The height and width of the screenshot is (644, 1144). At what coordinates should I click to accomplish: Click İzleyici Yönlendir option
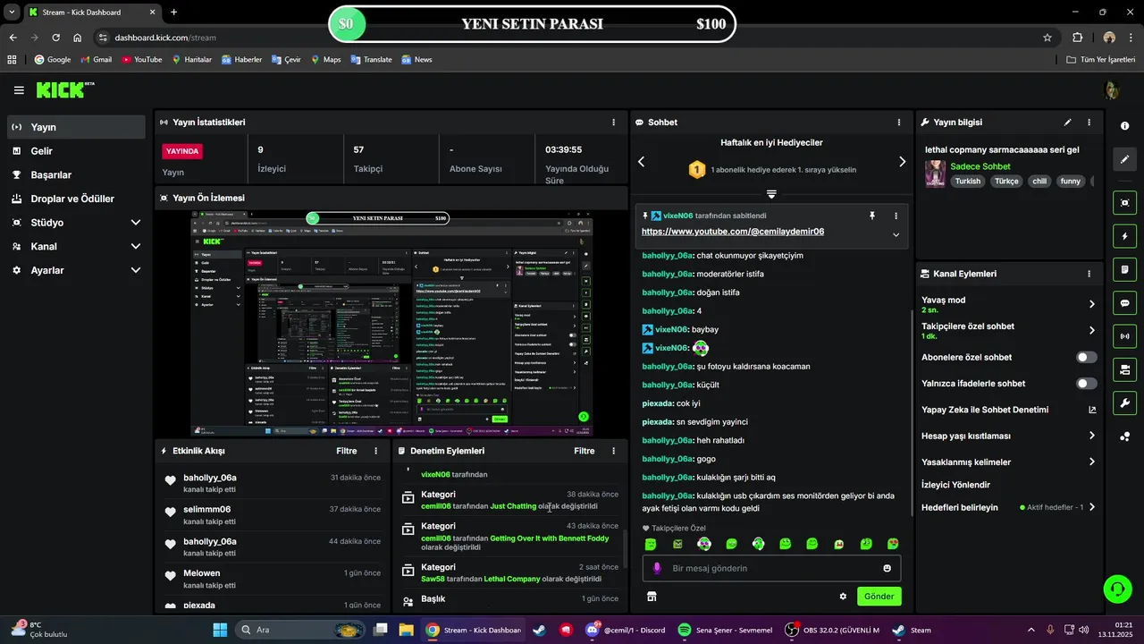click(955, 485)
